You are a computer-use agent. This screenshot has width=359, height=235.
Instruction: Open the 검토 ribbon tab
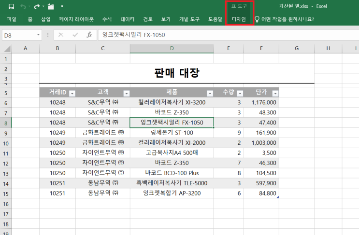[x=148, y=19]
